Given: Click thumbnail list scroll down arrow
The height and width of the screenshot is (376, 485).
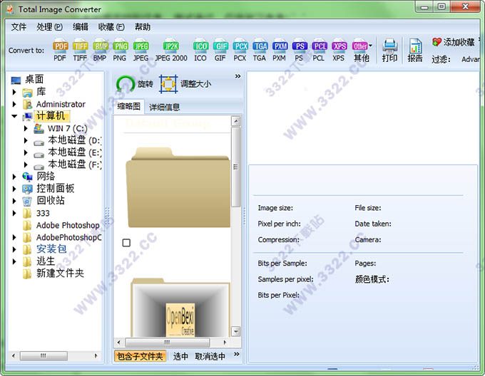Looking at the screenshot, I should coord(235,332).
